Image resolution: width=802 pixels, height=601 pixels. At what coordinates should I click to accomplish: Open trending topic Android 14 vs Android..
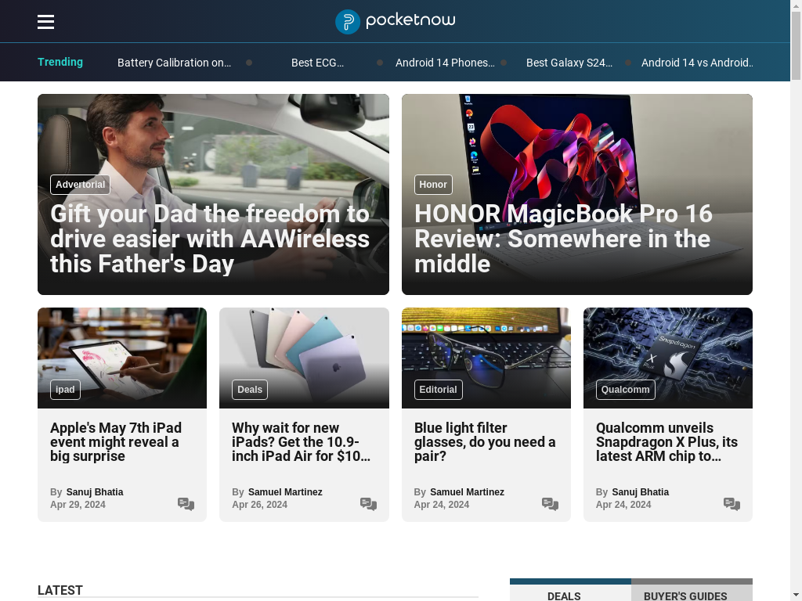tap(697, 63)
